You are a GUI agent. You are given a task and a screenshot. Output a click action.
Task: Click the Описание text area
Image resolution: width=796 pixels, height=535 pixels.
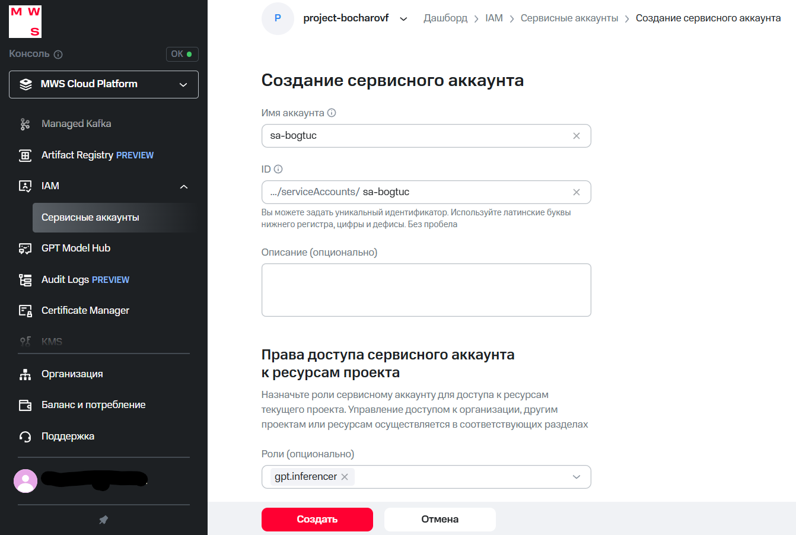coord(426,290)
